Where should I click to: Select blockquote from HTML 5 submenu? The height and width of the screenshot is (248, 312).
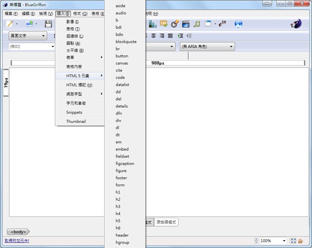[x=126, y=41]
